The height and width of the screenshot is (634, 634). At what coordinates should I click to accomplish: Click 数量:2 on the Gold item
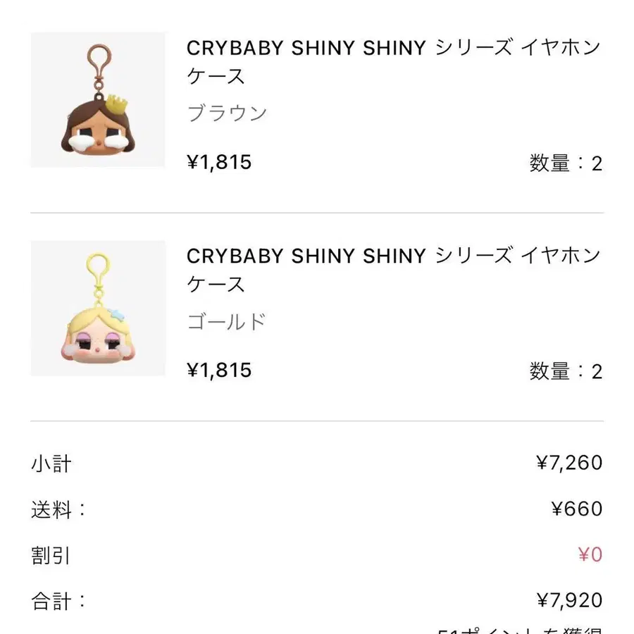point(566,371)
